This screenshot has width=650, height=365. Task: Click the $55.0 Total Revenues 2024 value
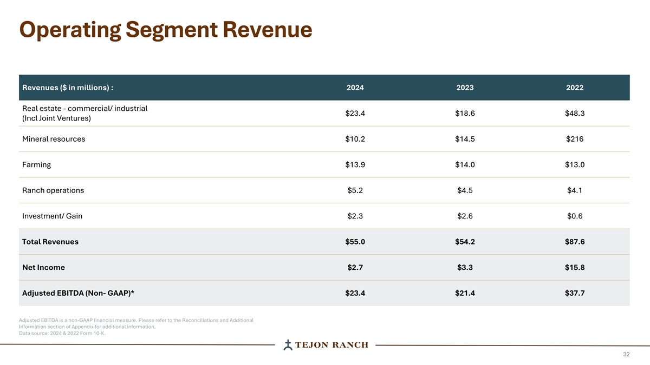click(355, 242)
